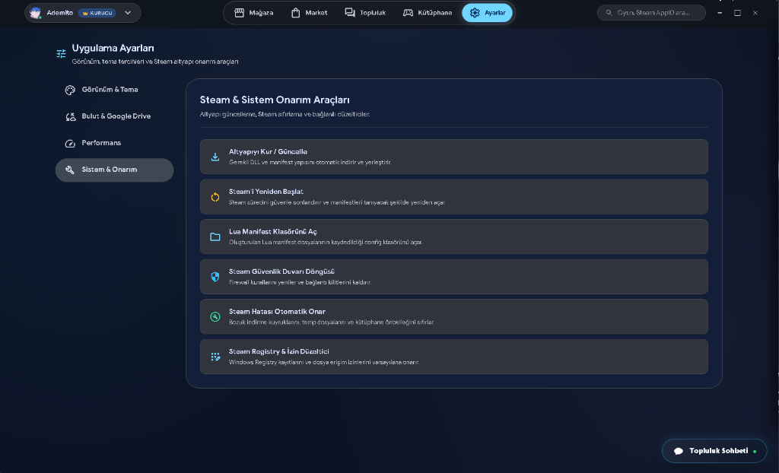Screen dimensions: 779x473
Task: Click the speedometer icon beside Performans
Action: click(70, 144)
